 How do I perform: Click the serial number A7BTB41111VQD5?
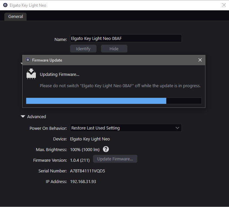pos(87,171)
